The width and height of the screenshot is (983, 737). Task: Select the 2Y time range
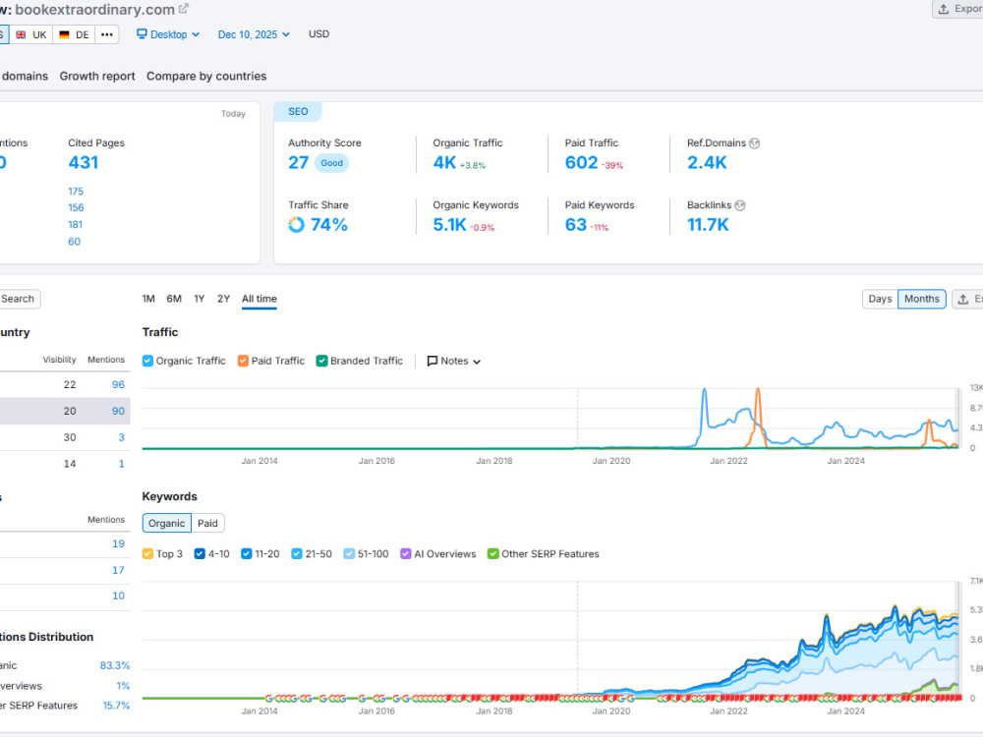224,299
